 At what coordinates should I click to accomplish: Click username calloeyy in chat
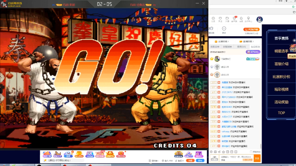[x=226, y=131]
